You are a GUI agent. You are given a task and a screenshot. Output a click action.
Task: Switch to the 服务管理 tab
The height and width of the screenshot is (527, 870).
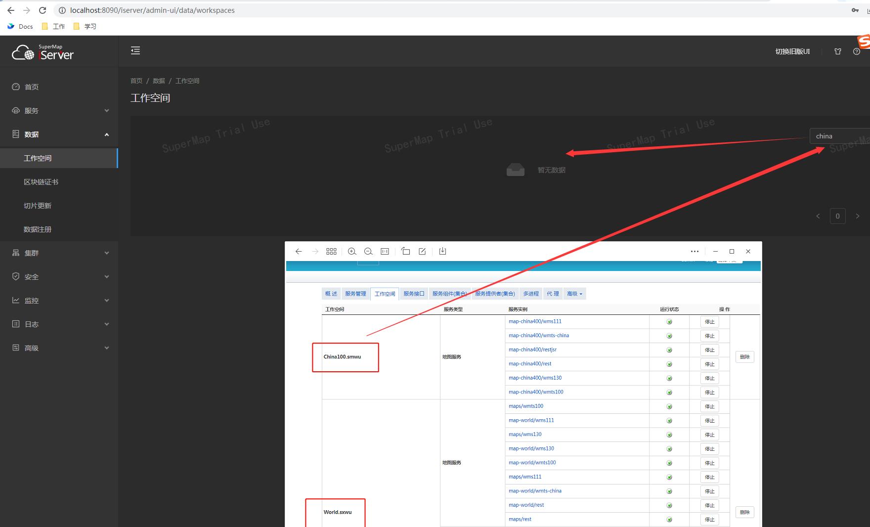click(x=355, y=294)
